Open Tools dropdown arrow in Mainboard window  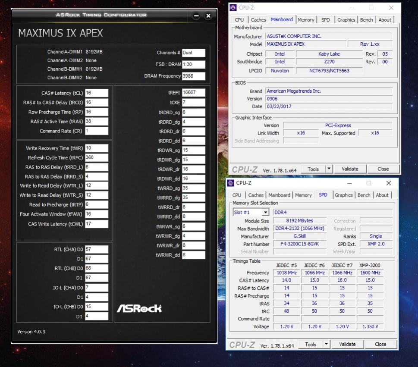pos(329,169)
